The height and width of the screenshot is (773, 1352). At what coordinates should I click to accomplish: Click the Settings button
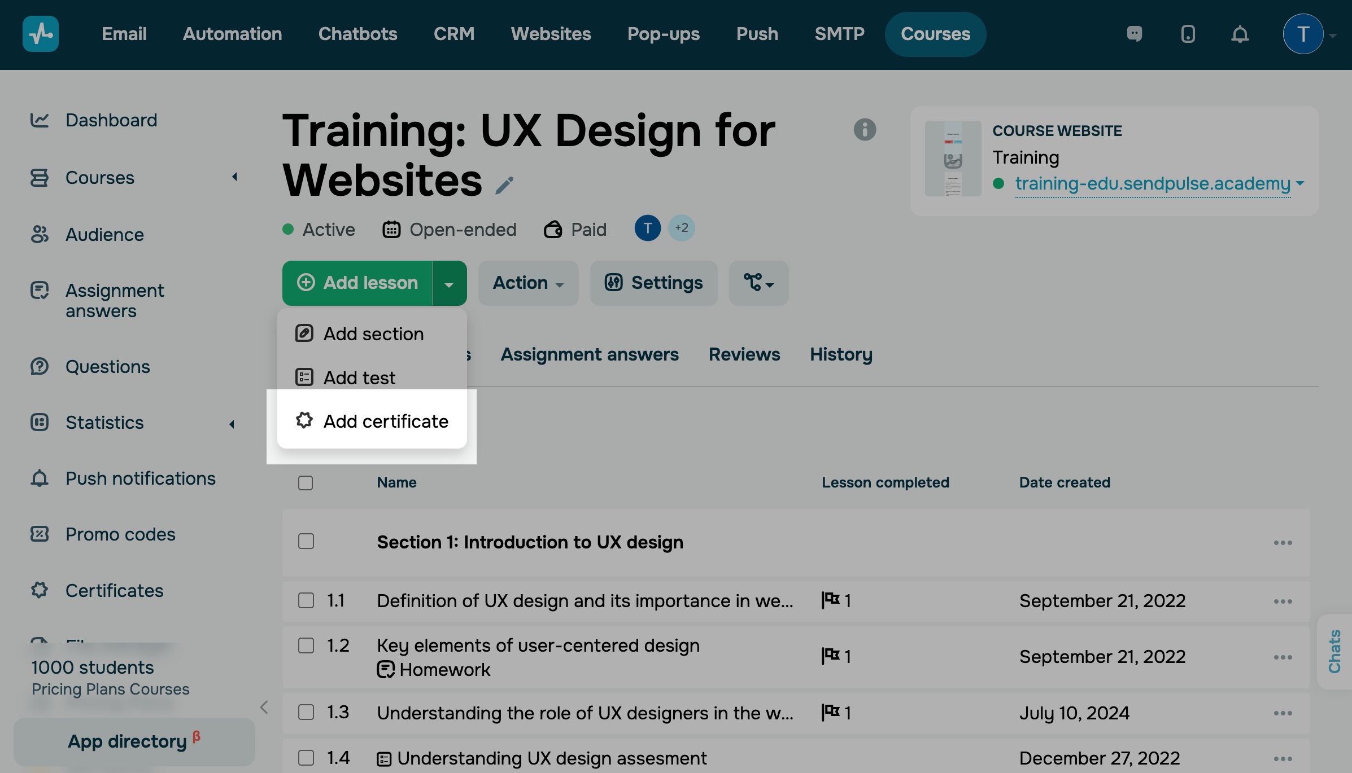click(x=653, y=283)
